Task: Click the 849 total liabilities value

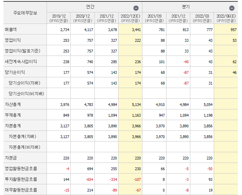Action: click(x=66, y=115)
